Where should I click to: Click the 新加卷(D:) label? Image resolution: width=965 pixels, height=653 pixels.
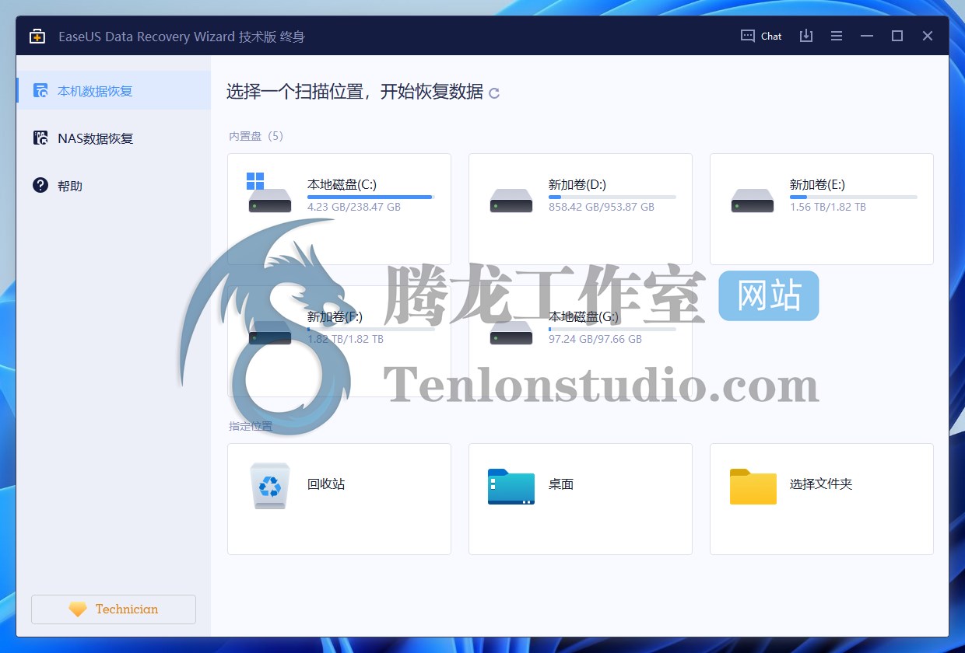pyautogui.click(x=577, y=184)
